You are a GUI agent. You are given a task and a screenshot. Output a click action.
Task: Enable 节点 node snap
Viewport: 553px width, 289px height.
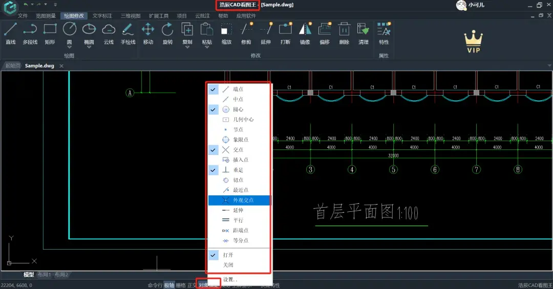click(x=240, y=130)
